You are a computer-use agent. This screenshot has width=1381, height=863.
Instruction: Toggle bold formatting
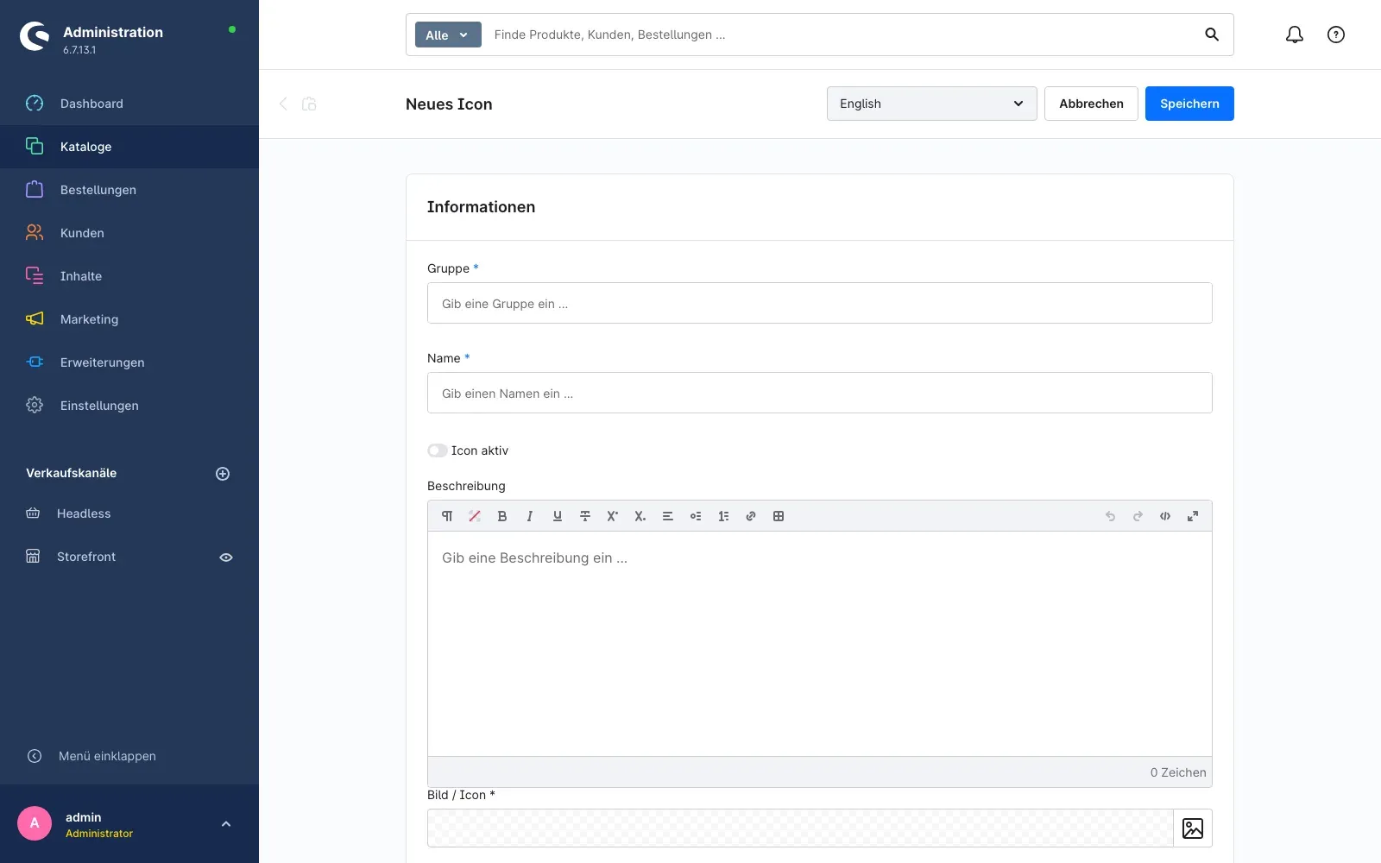[502, 516]
